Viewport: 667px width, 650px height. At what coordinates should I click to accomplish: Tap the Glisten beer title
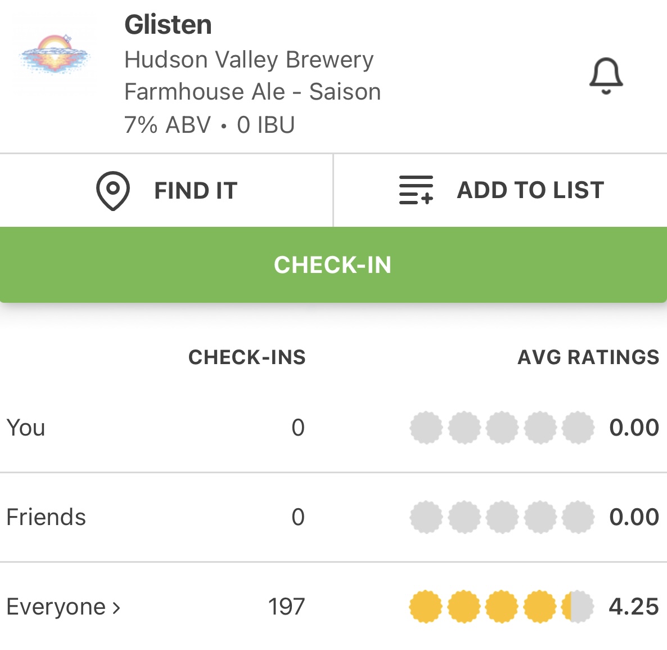coord(168,25)
